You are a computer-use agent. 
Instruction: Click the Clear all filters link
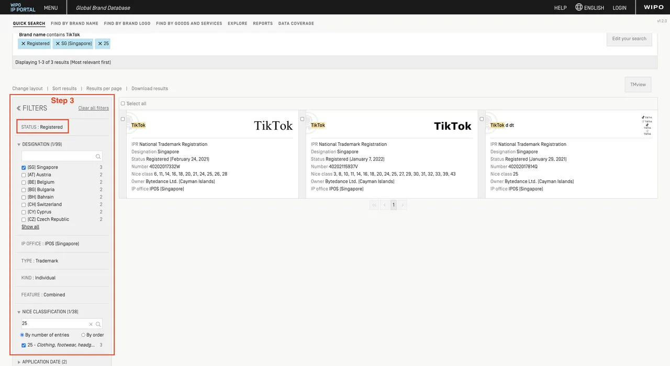tap(94, 108)
